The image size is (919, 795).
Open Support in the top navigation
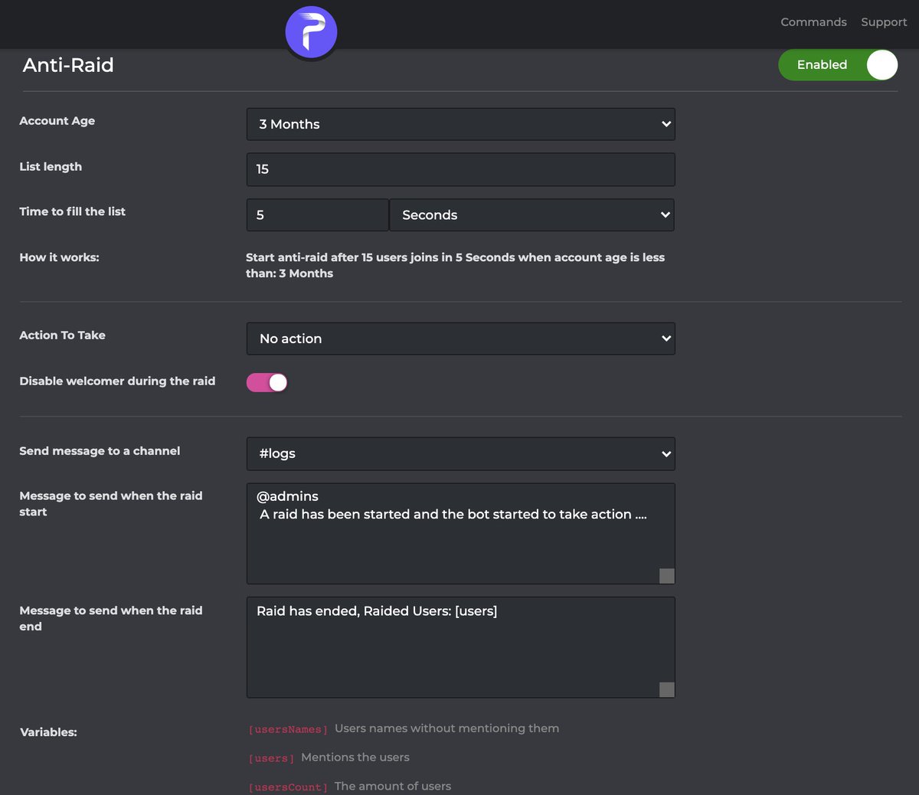(884, 22)
